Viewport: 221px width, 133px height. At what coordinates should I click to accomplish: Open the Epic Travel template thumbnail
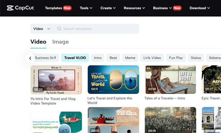tap(211, 79)
